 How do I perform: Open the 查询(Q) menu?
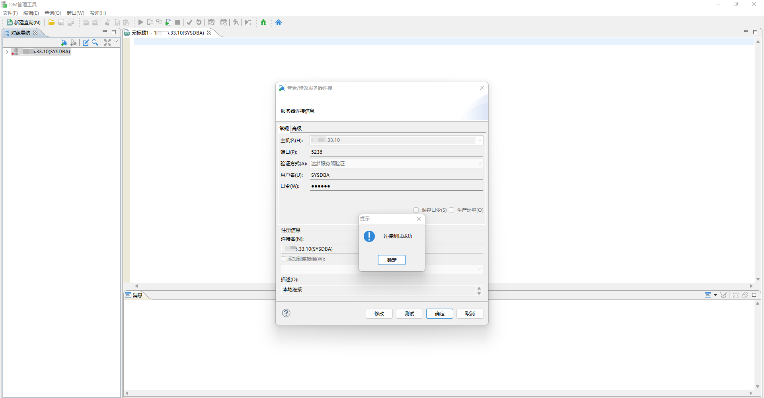click(x=53, y=13)
